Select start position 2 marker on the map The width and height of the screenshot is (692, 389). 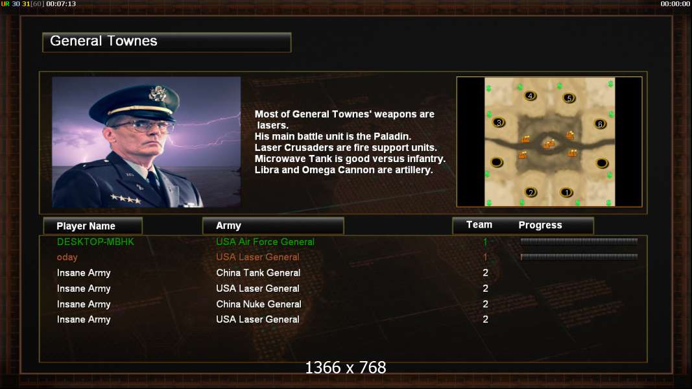531,192
